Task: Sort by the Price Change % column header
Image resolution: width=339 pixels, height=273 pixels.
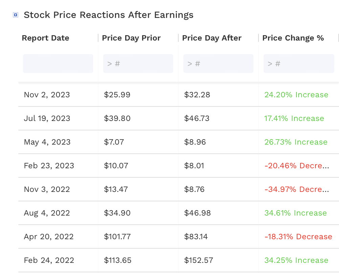Action: pyautogui.click(x=292, y=38)
